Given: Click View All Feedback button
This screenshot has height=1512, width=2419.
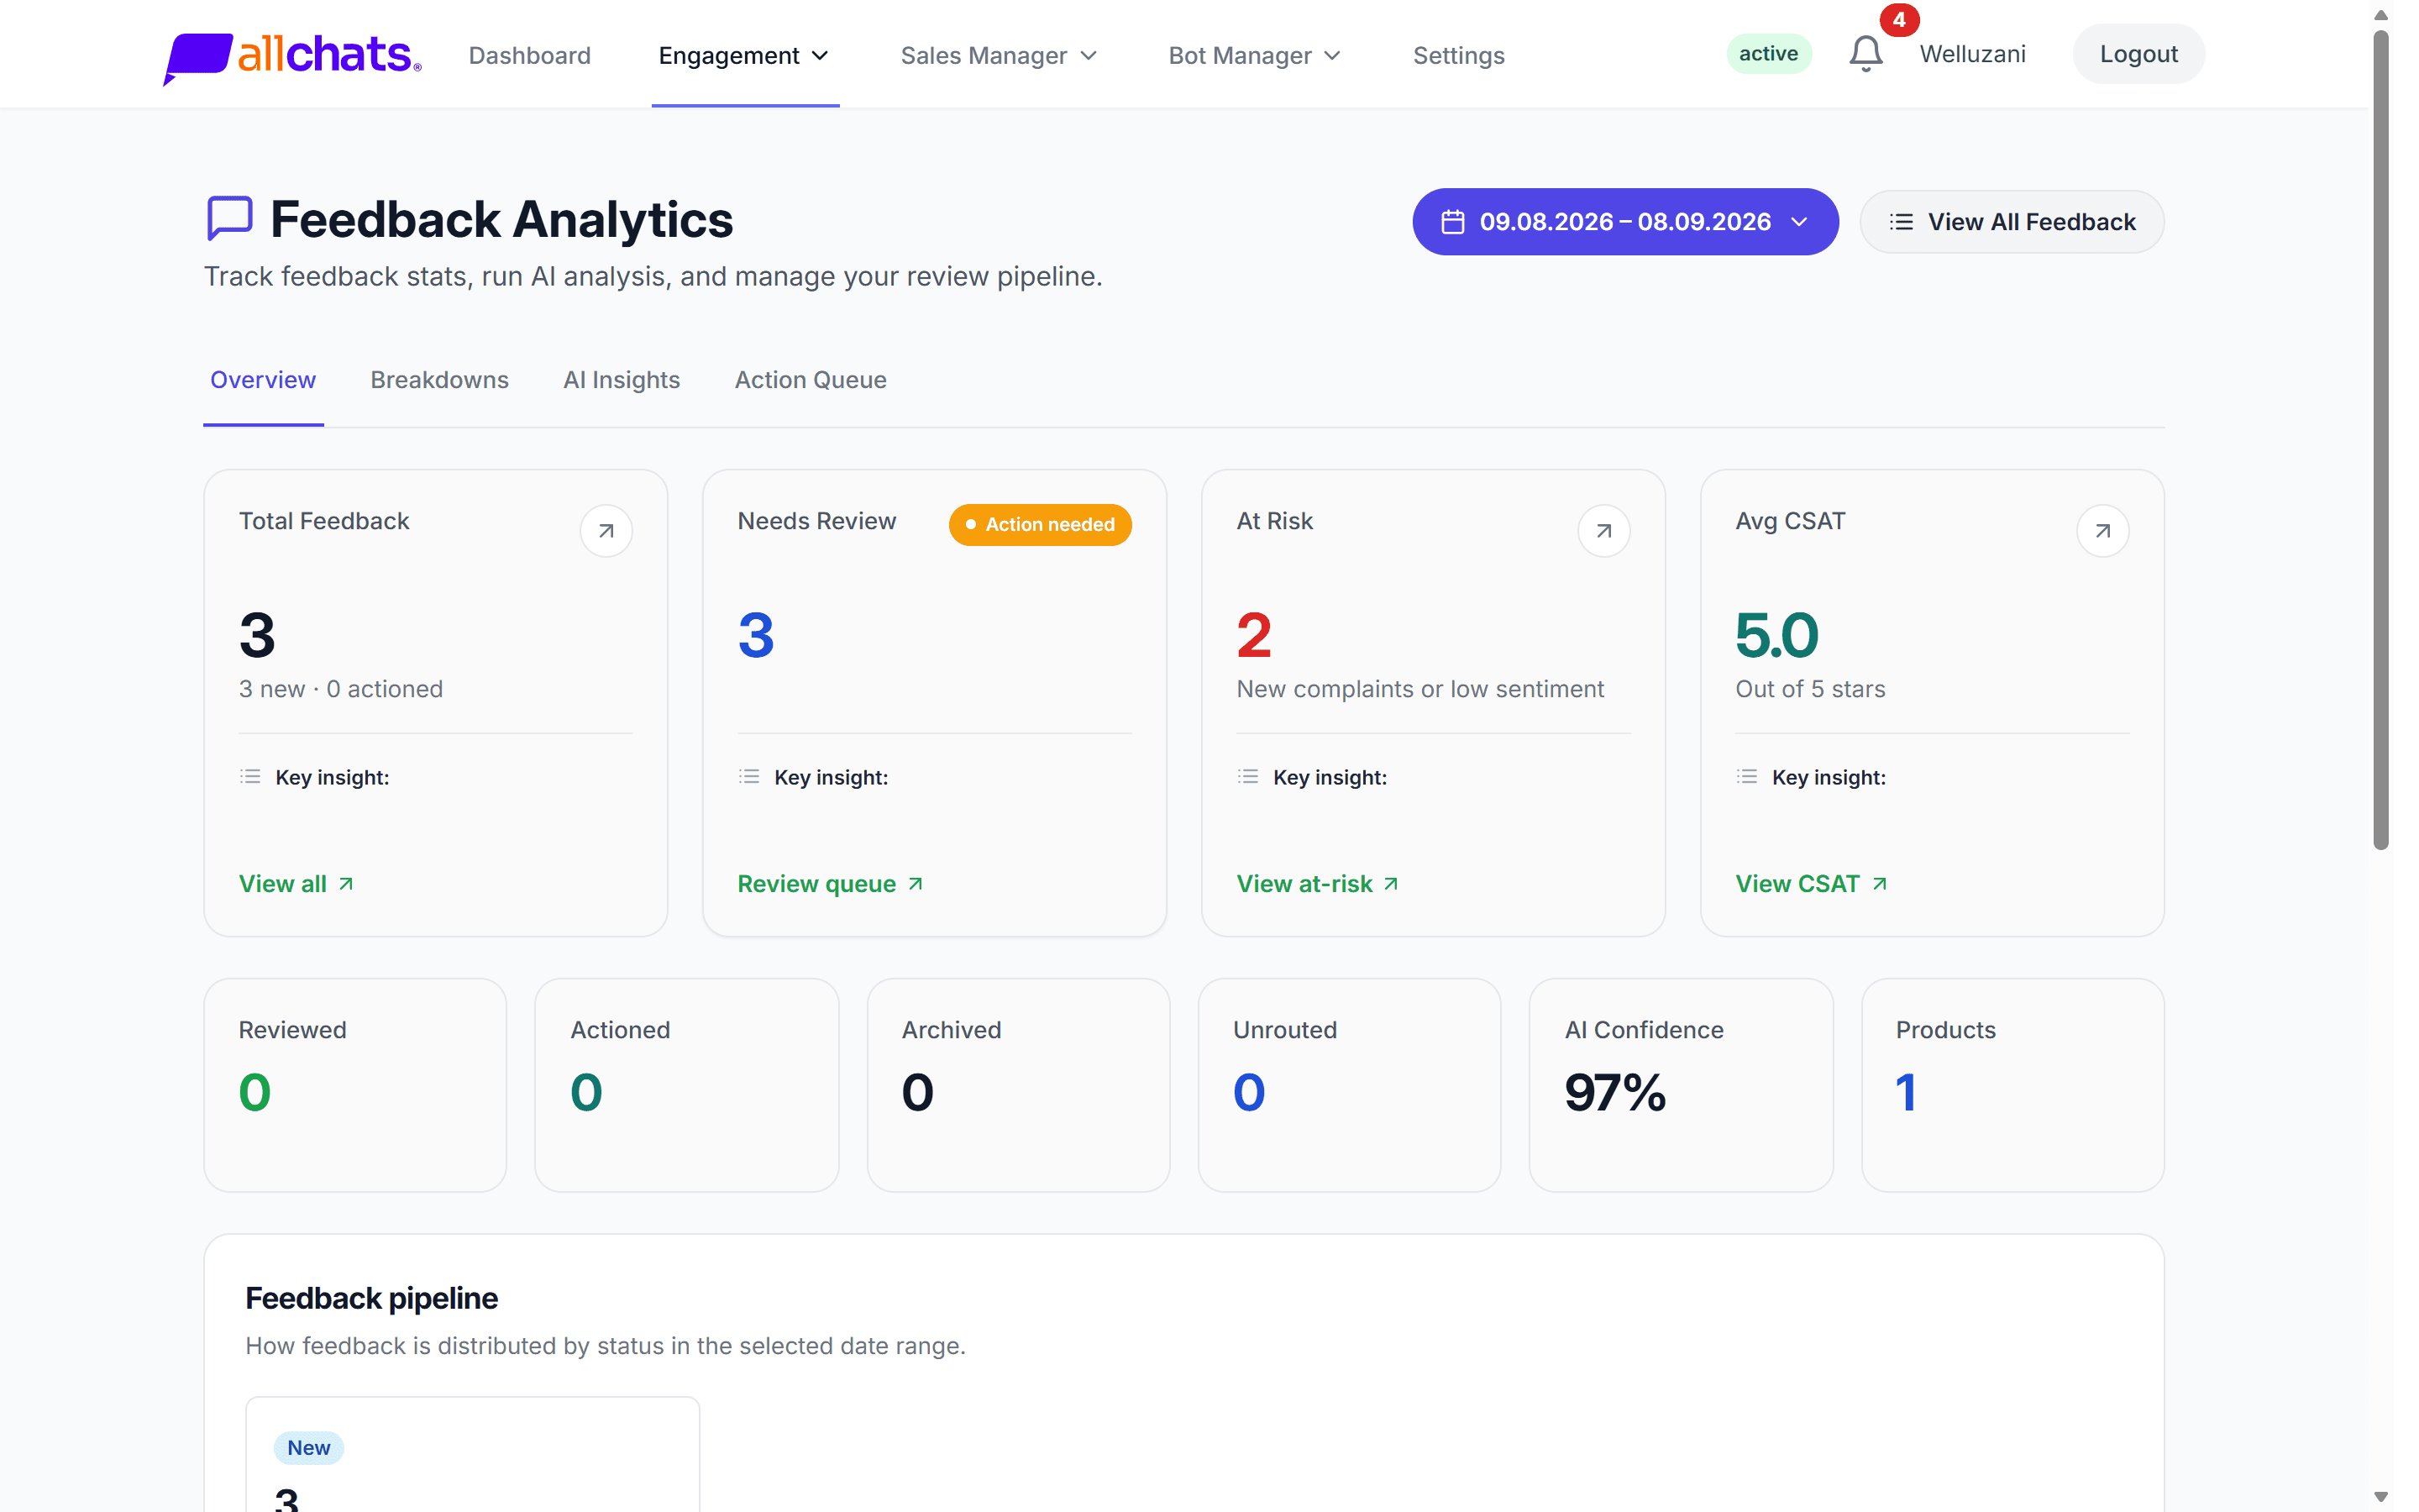Looking at the screenshot, I should (2011, 222).
